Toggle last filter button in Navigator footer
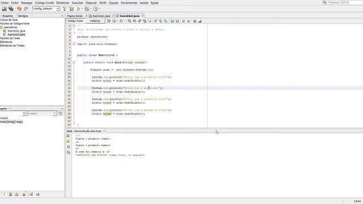The width and height of the screenshot is (363, 204). point(38,194)
